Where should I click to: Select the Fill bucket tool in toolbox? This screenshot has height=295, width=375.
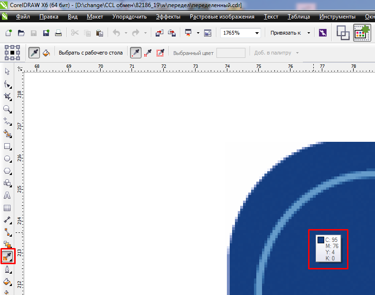[x=8, y=282]
